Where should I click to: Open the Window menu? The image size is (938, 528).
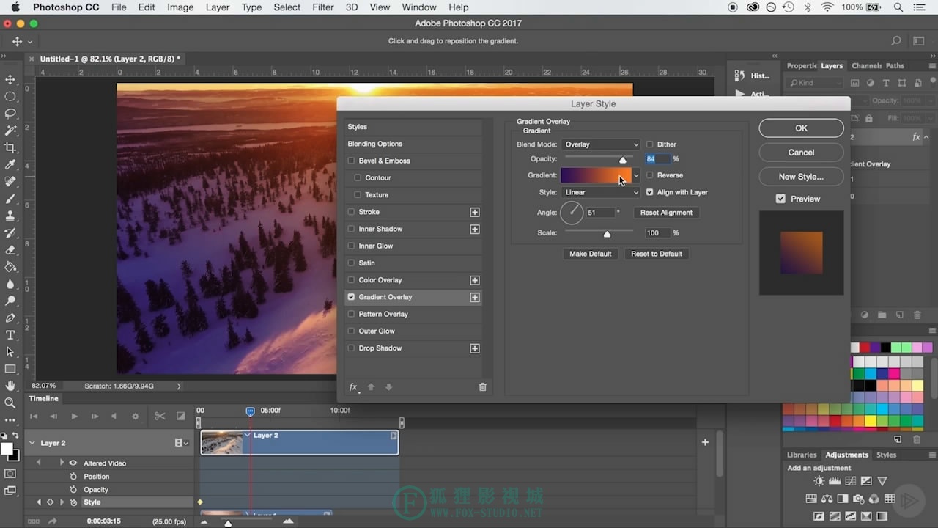419,7
